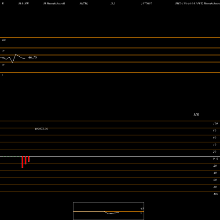The image size is (220, 220).
Task: Click the mini preview chart box
Action: (109, 211)
